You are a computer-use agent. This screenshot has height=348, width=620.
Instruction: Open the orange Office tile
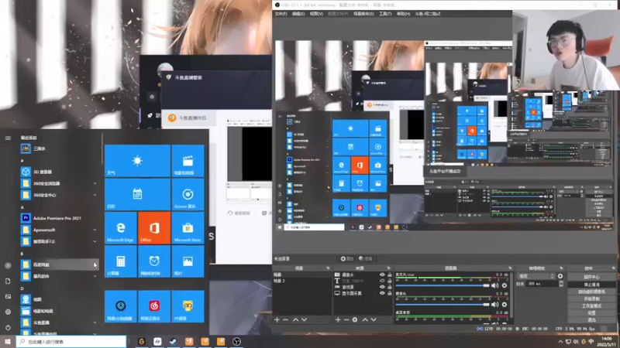click(x=154, y=227)
